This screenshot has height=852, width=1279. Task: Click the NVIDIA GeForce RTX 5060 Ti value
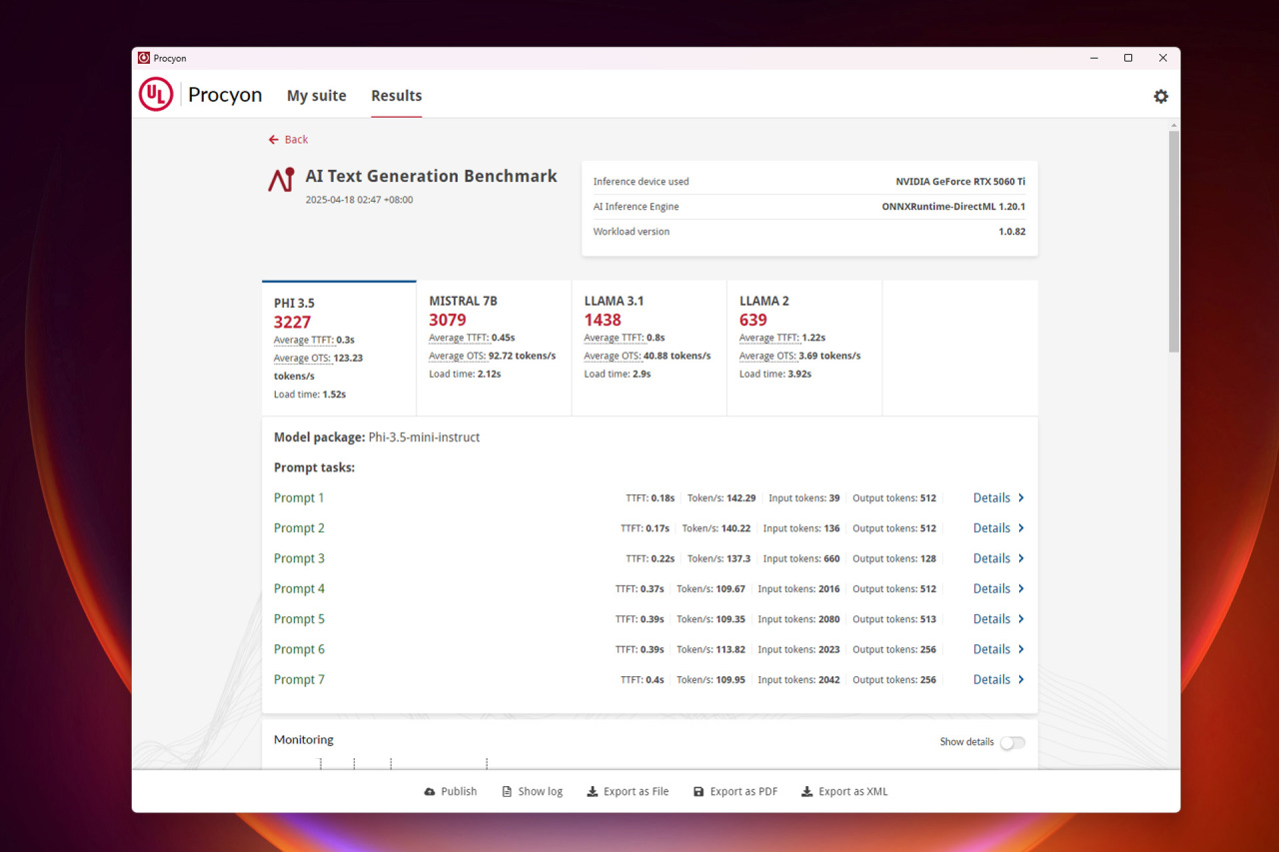pos(960,182)
